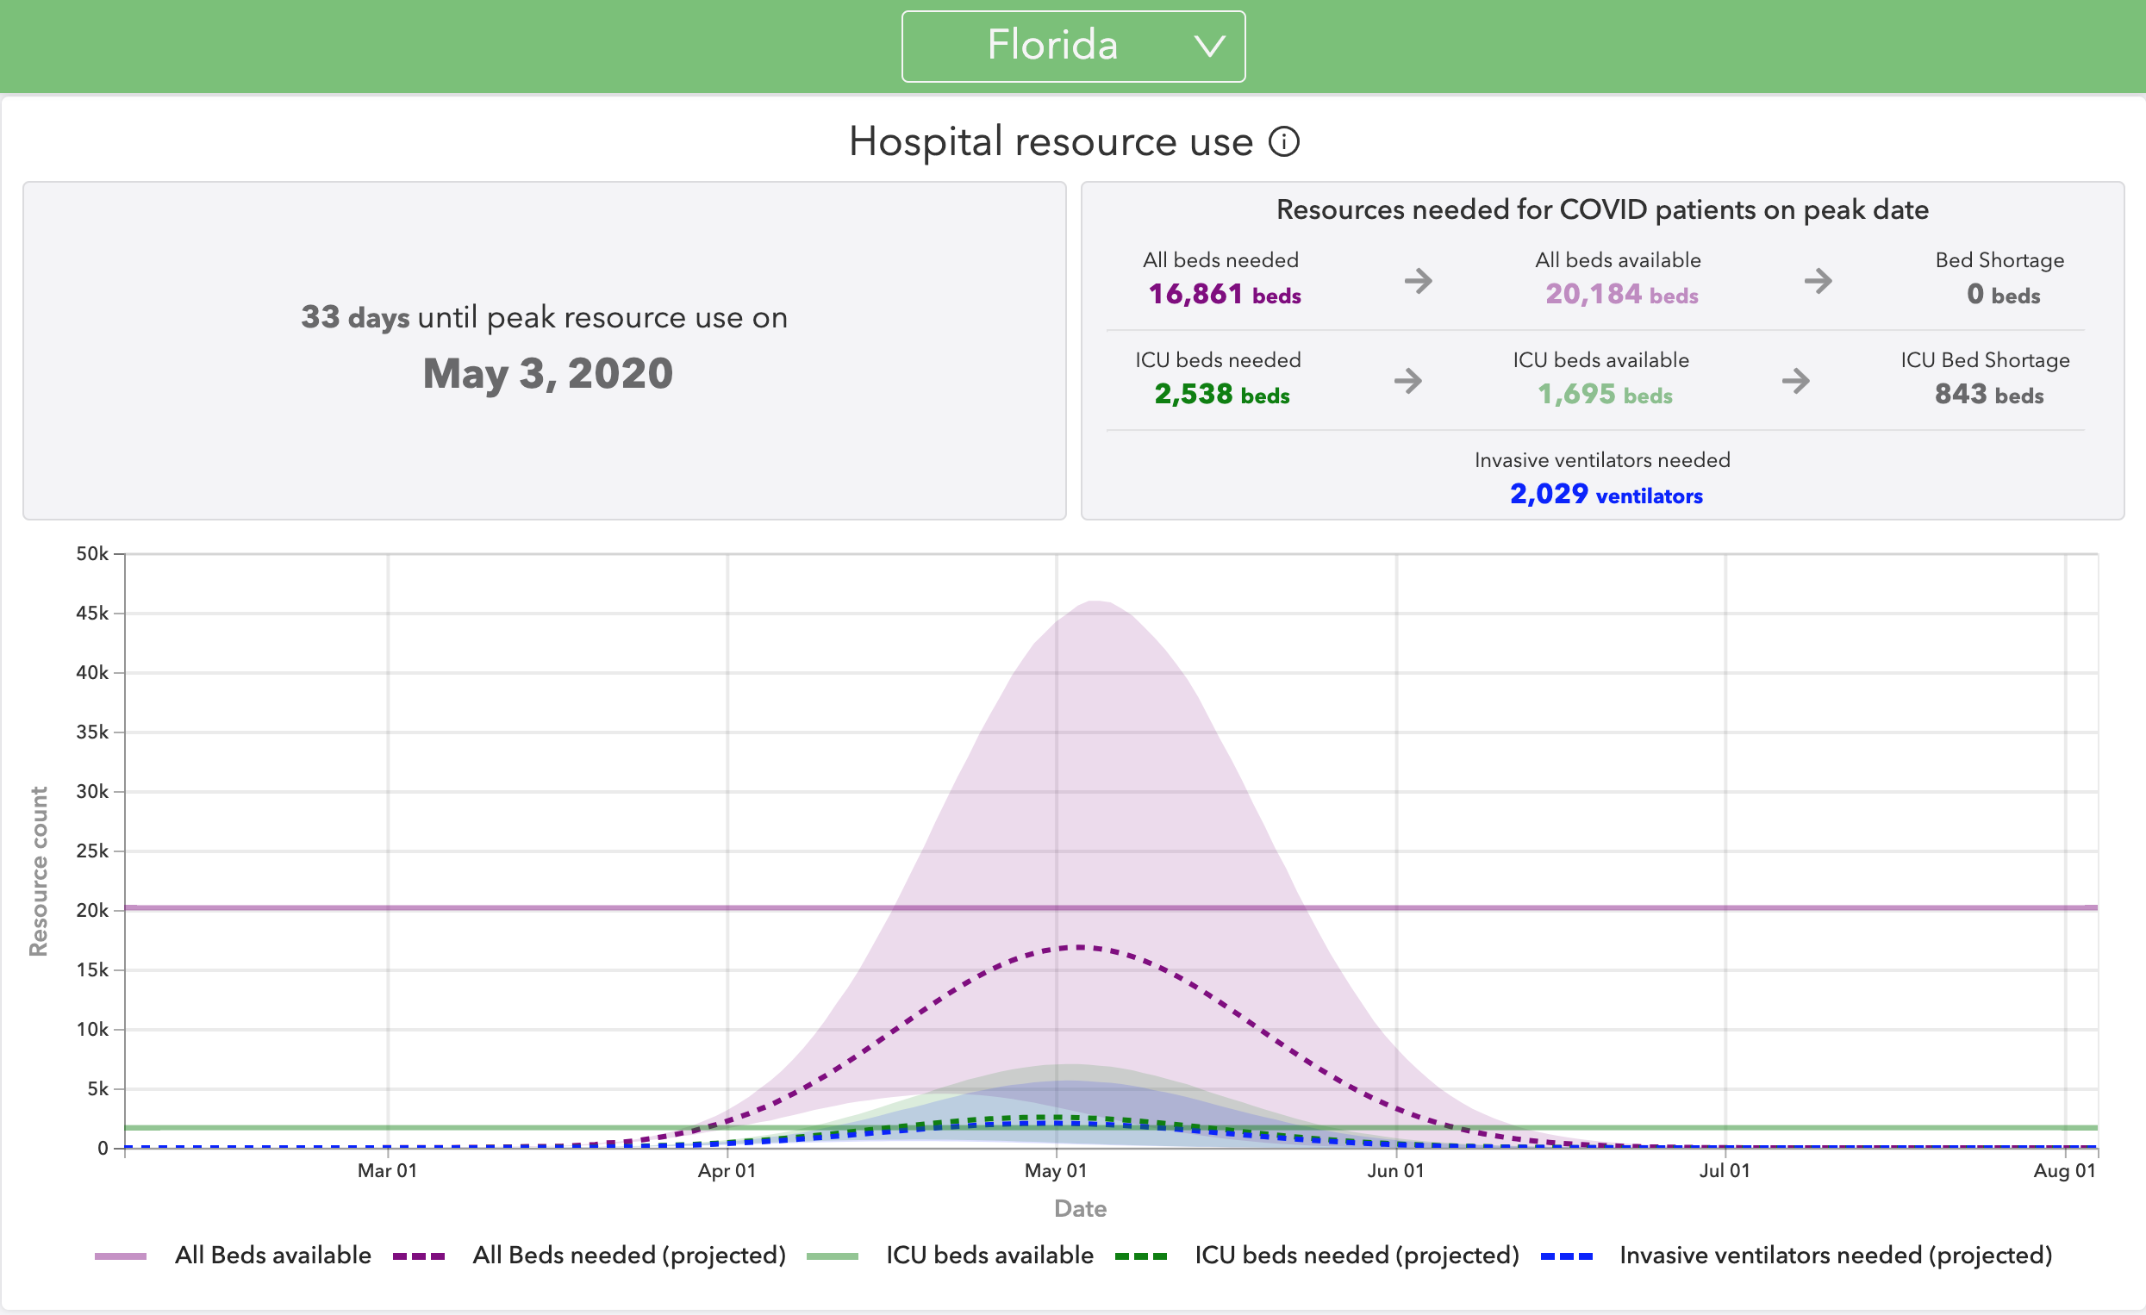The image size is (2146, 1315).
Task: Click the May 01 date axis label
Action: (x=1056, y=1170)
